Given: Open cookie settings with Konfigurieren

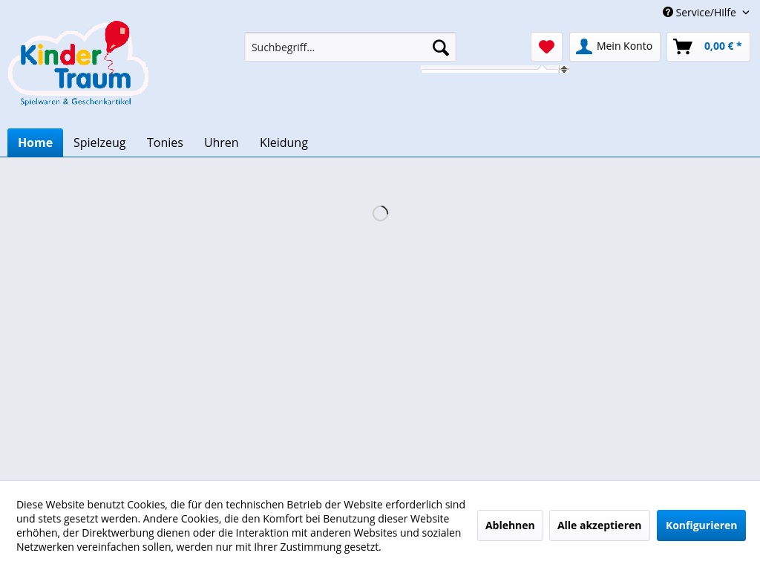Looking at the screenshot, I should (701, 525).
